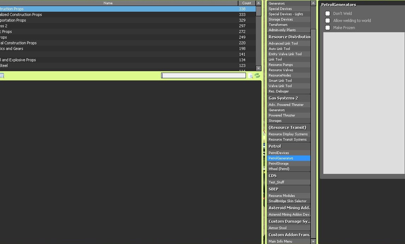Click the prop table's scroll-up arrow
405x244 pixels.
click(259, 3)
